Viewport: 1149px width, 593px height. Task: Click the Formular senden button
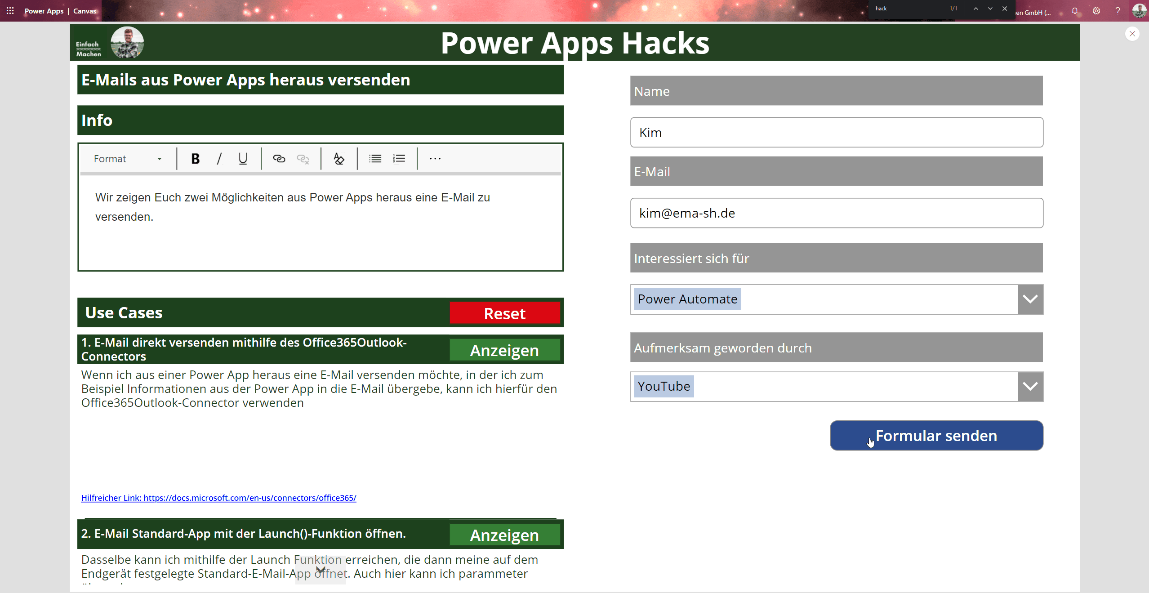pos(936,435)
